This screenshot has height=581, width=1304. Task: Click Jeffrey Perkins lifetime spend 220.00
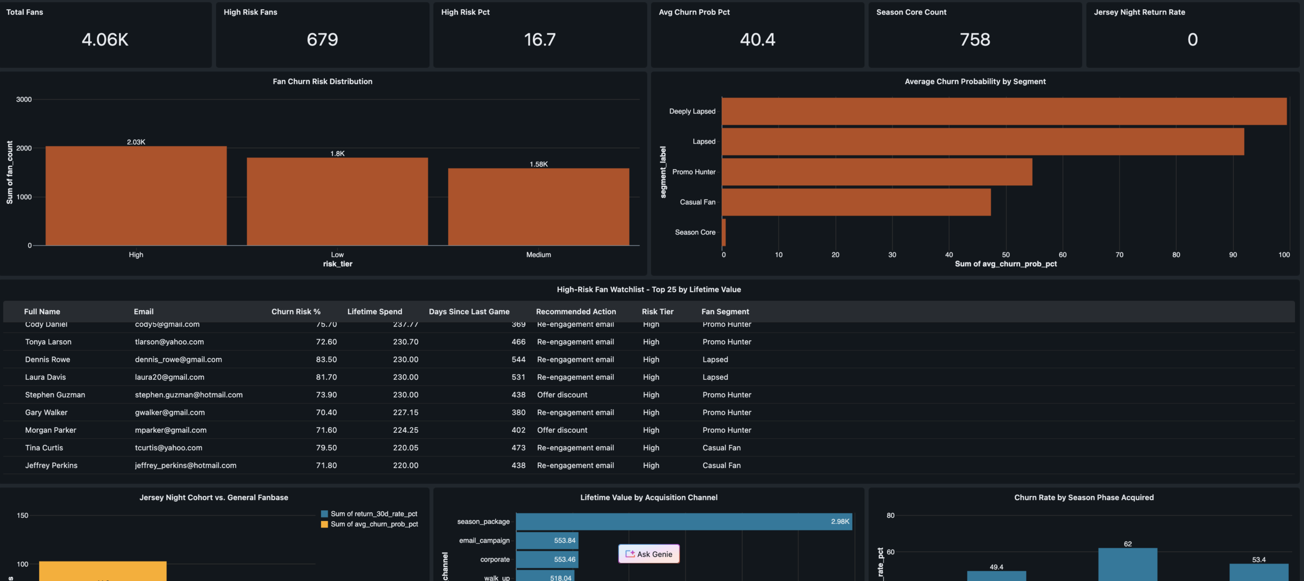tap(406, 465)
